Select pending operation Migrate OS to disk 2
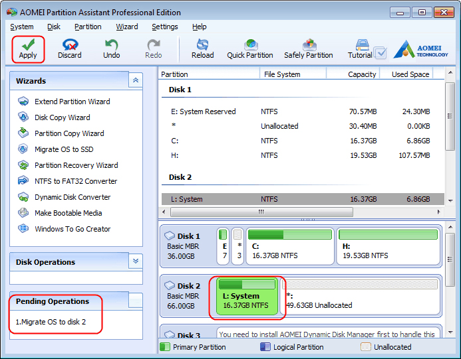This screenshot has width=461, height=359. pos(51,322)
